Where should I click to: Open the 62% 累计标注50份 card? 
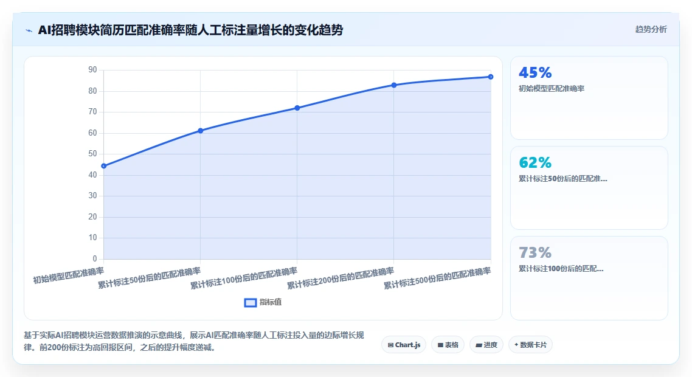589,188
